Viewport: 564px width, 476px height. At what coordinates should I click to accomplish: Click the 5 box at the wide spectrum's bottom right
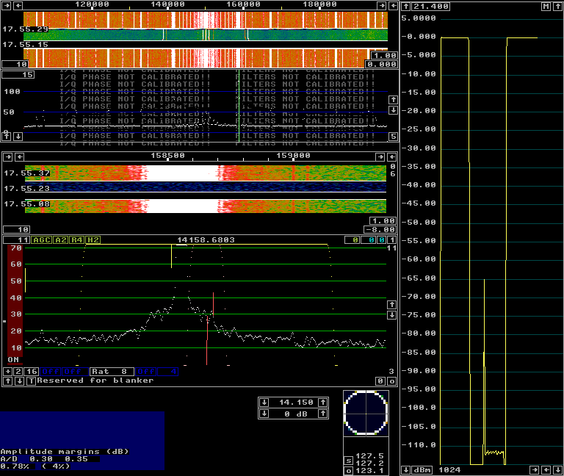393,137
